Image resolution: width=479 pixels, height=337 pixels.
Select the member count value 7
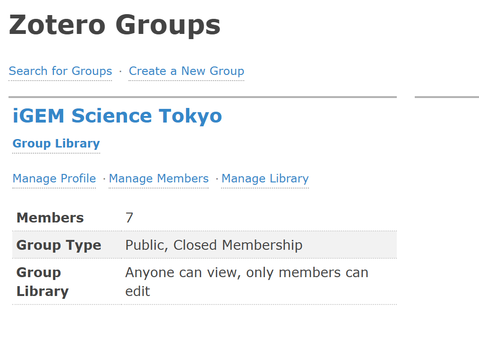point(129,218)
